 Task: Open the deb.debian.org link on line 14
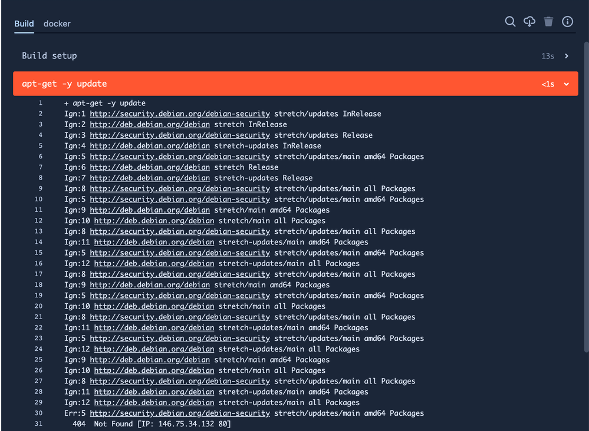tap(154, 242)
